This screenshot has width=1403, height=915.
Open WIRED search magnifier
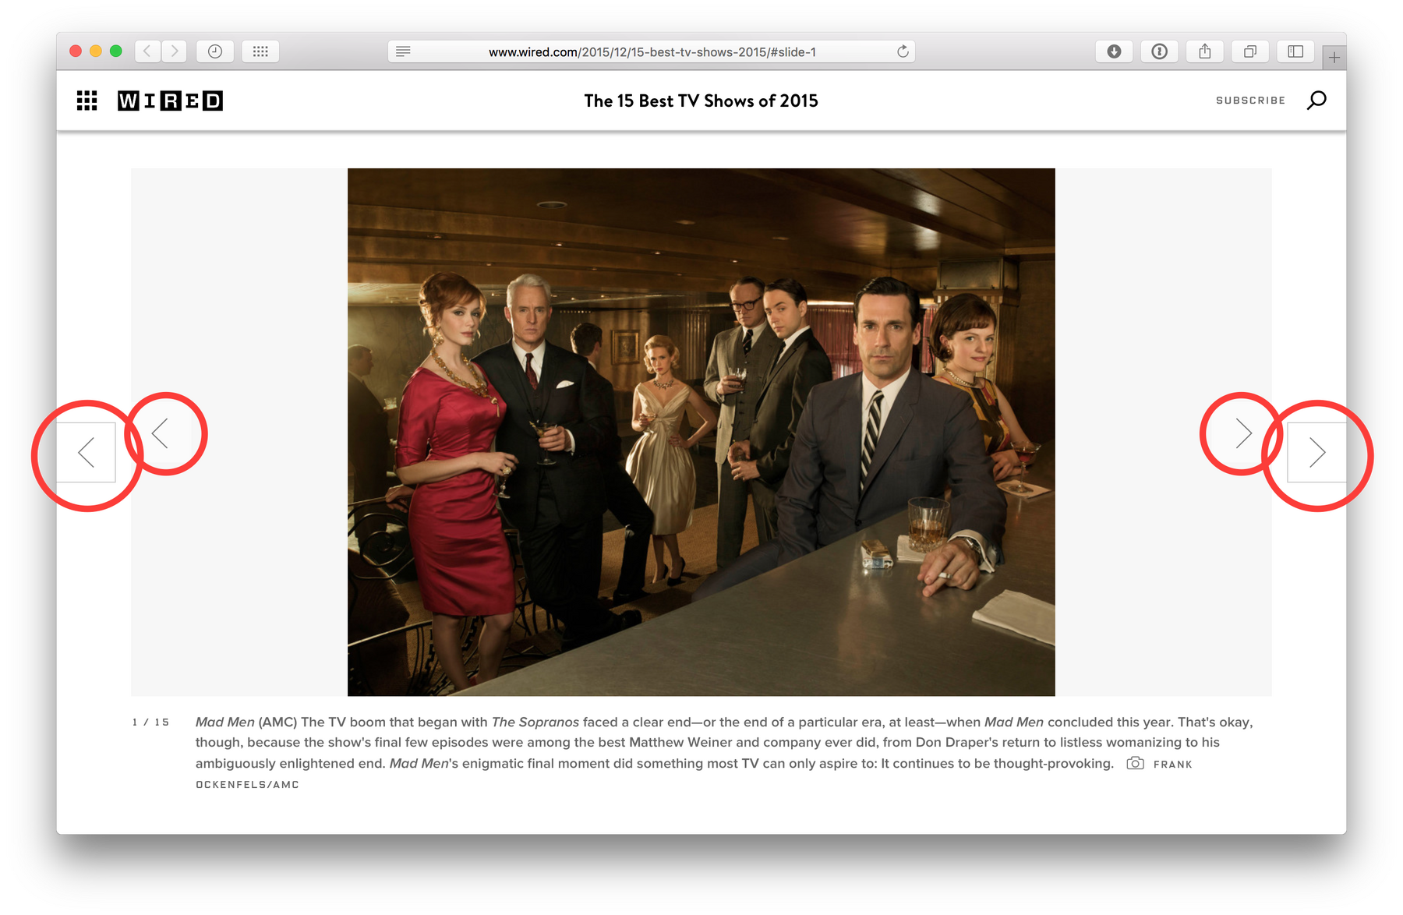click(x=1316, y=101)
